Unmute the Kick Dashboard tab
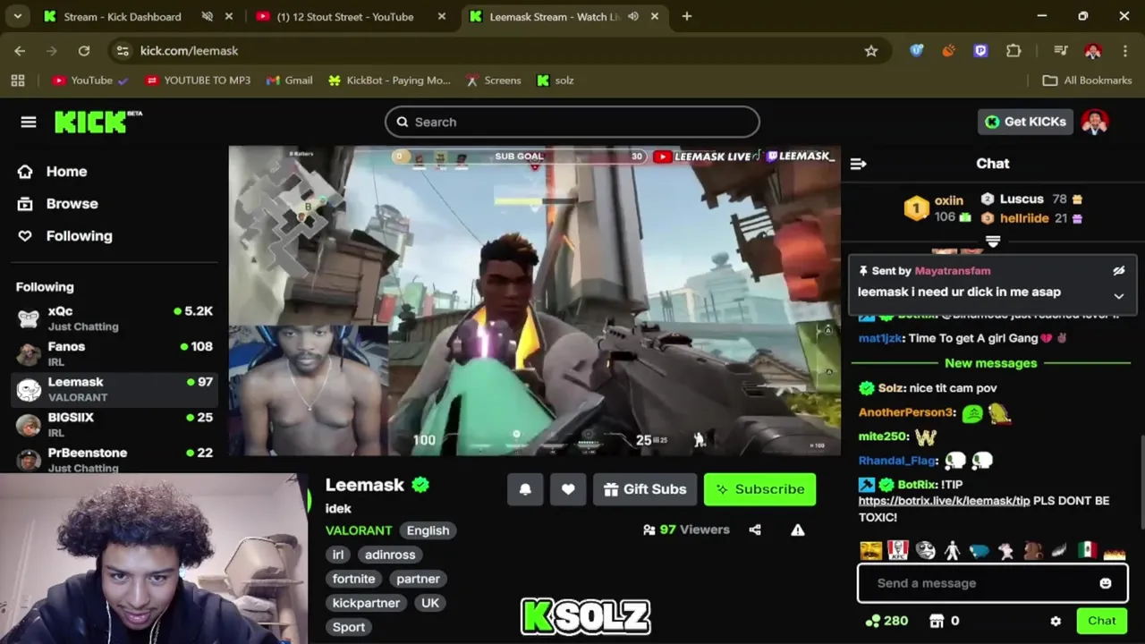The width and height of the screenshot is (1145, 644). point(208,16)
